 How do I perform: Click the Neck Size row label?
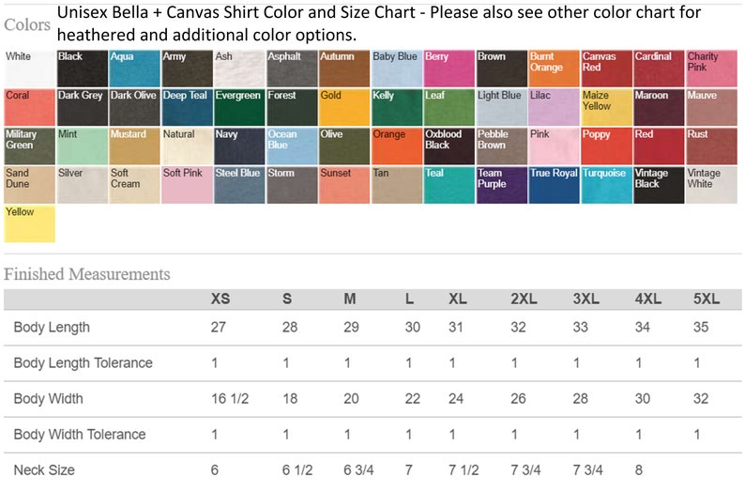click(x=44, y=470)
